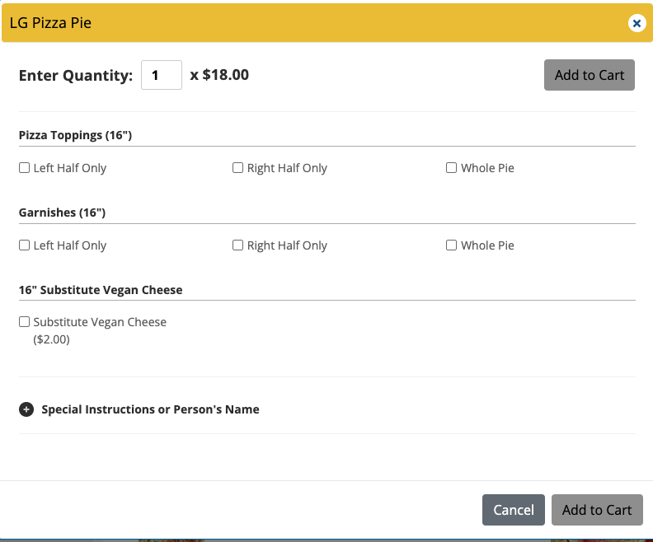This screenshot has width=653, height=542.
Task: Enable Left Half Only under Garnishes
Action: (25, 245)
